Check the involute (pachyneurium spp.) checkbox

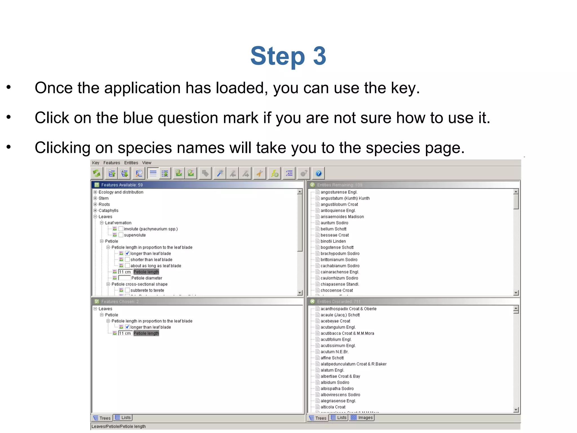[x=121, y=229]
